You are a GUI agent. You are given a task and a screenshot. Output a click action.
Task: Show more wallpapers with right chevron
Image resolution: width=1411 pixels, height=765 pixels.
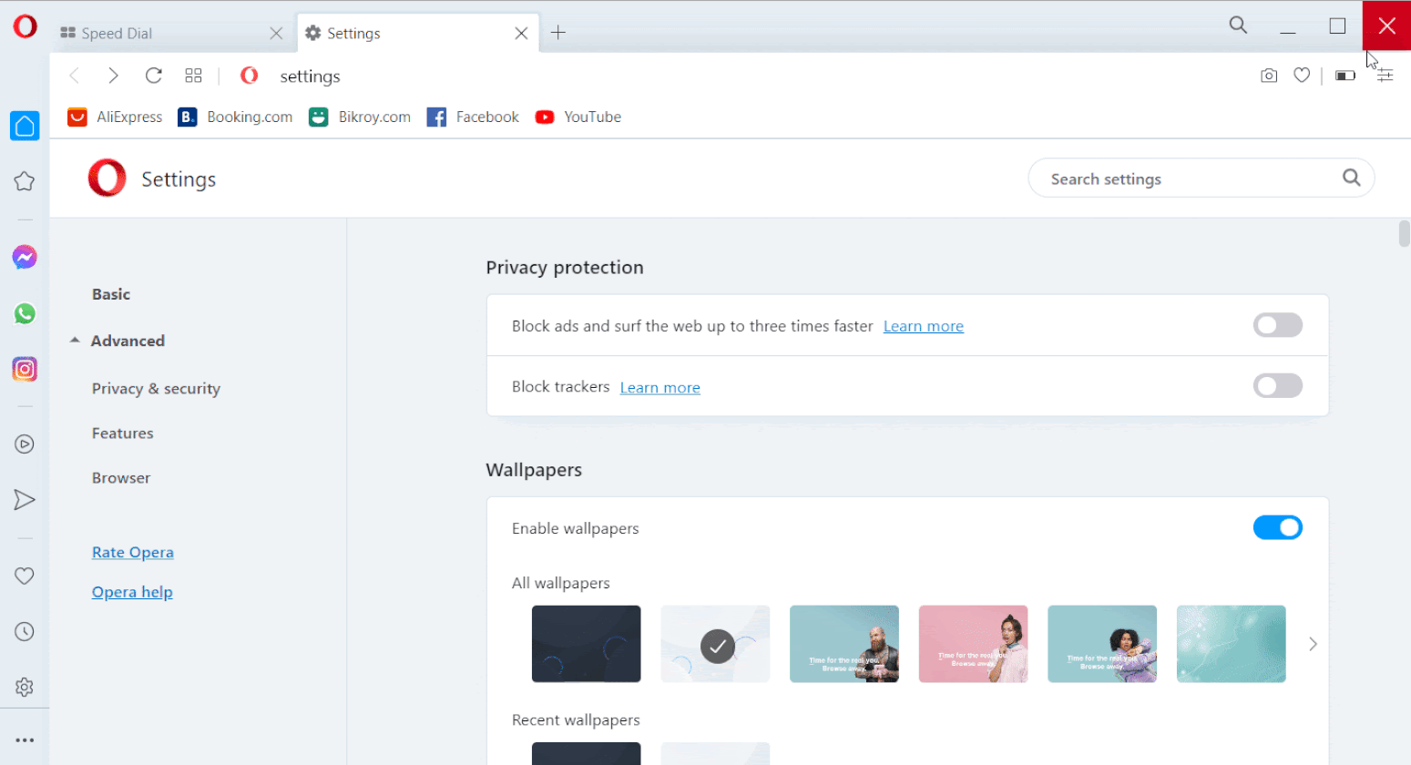click(x=1313, y=644)
